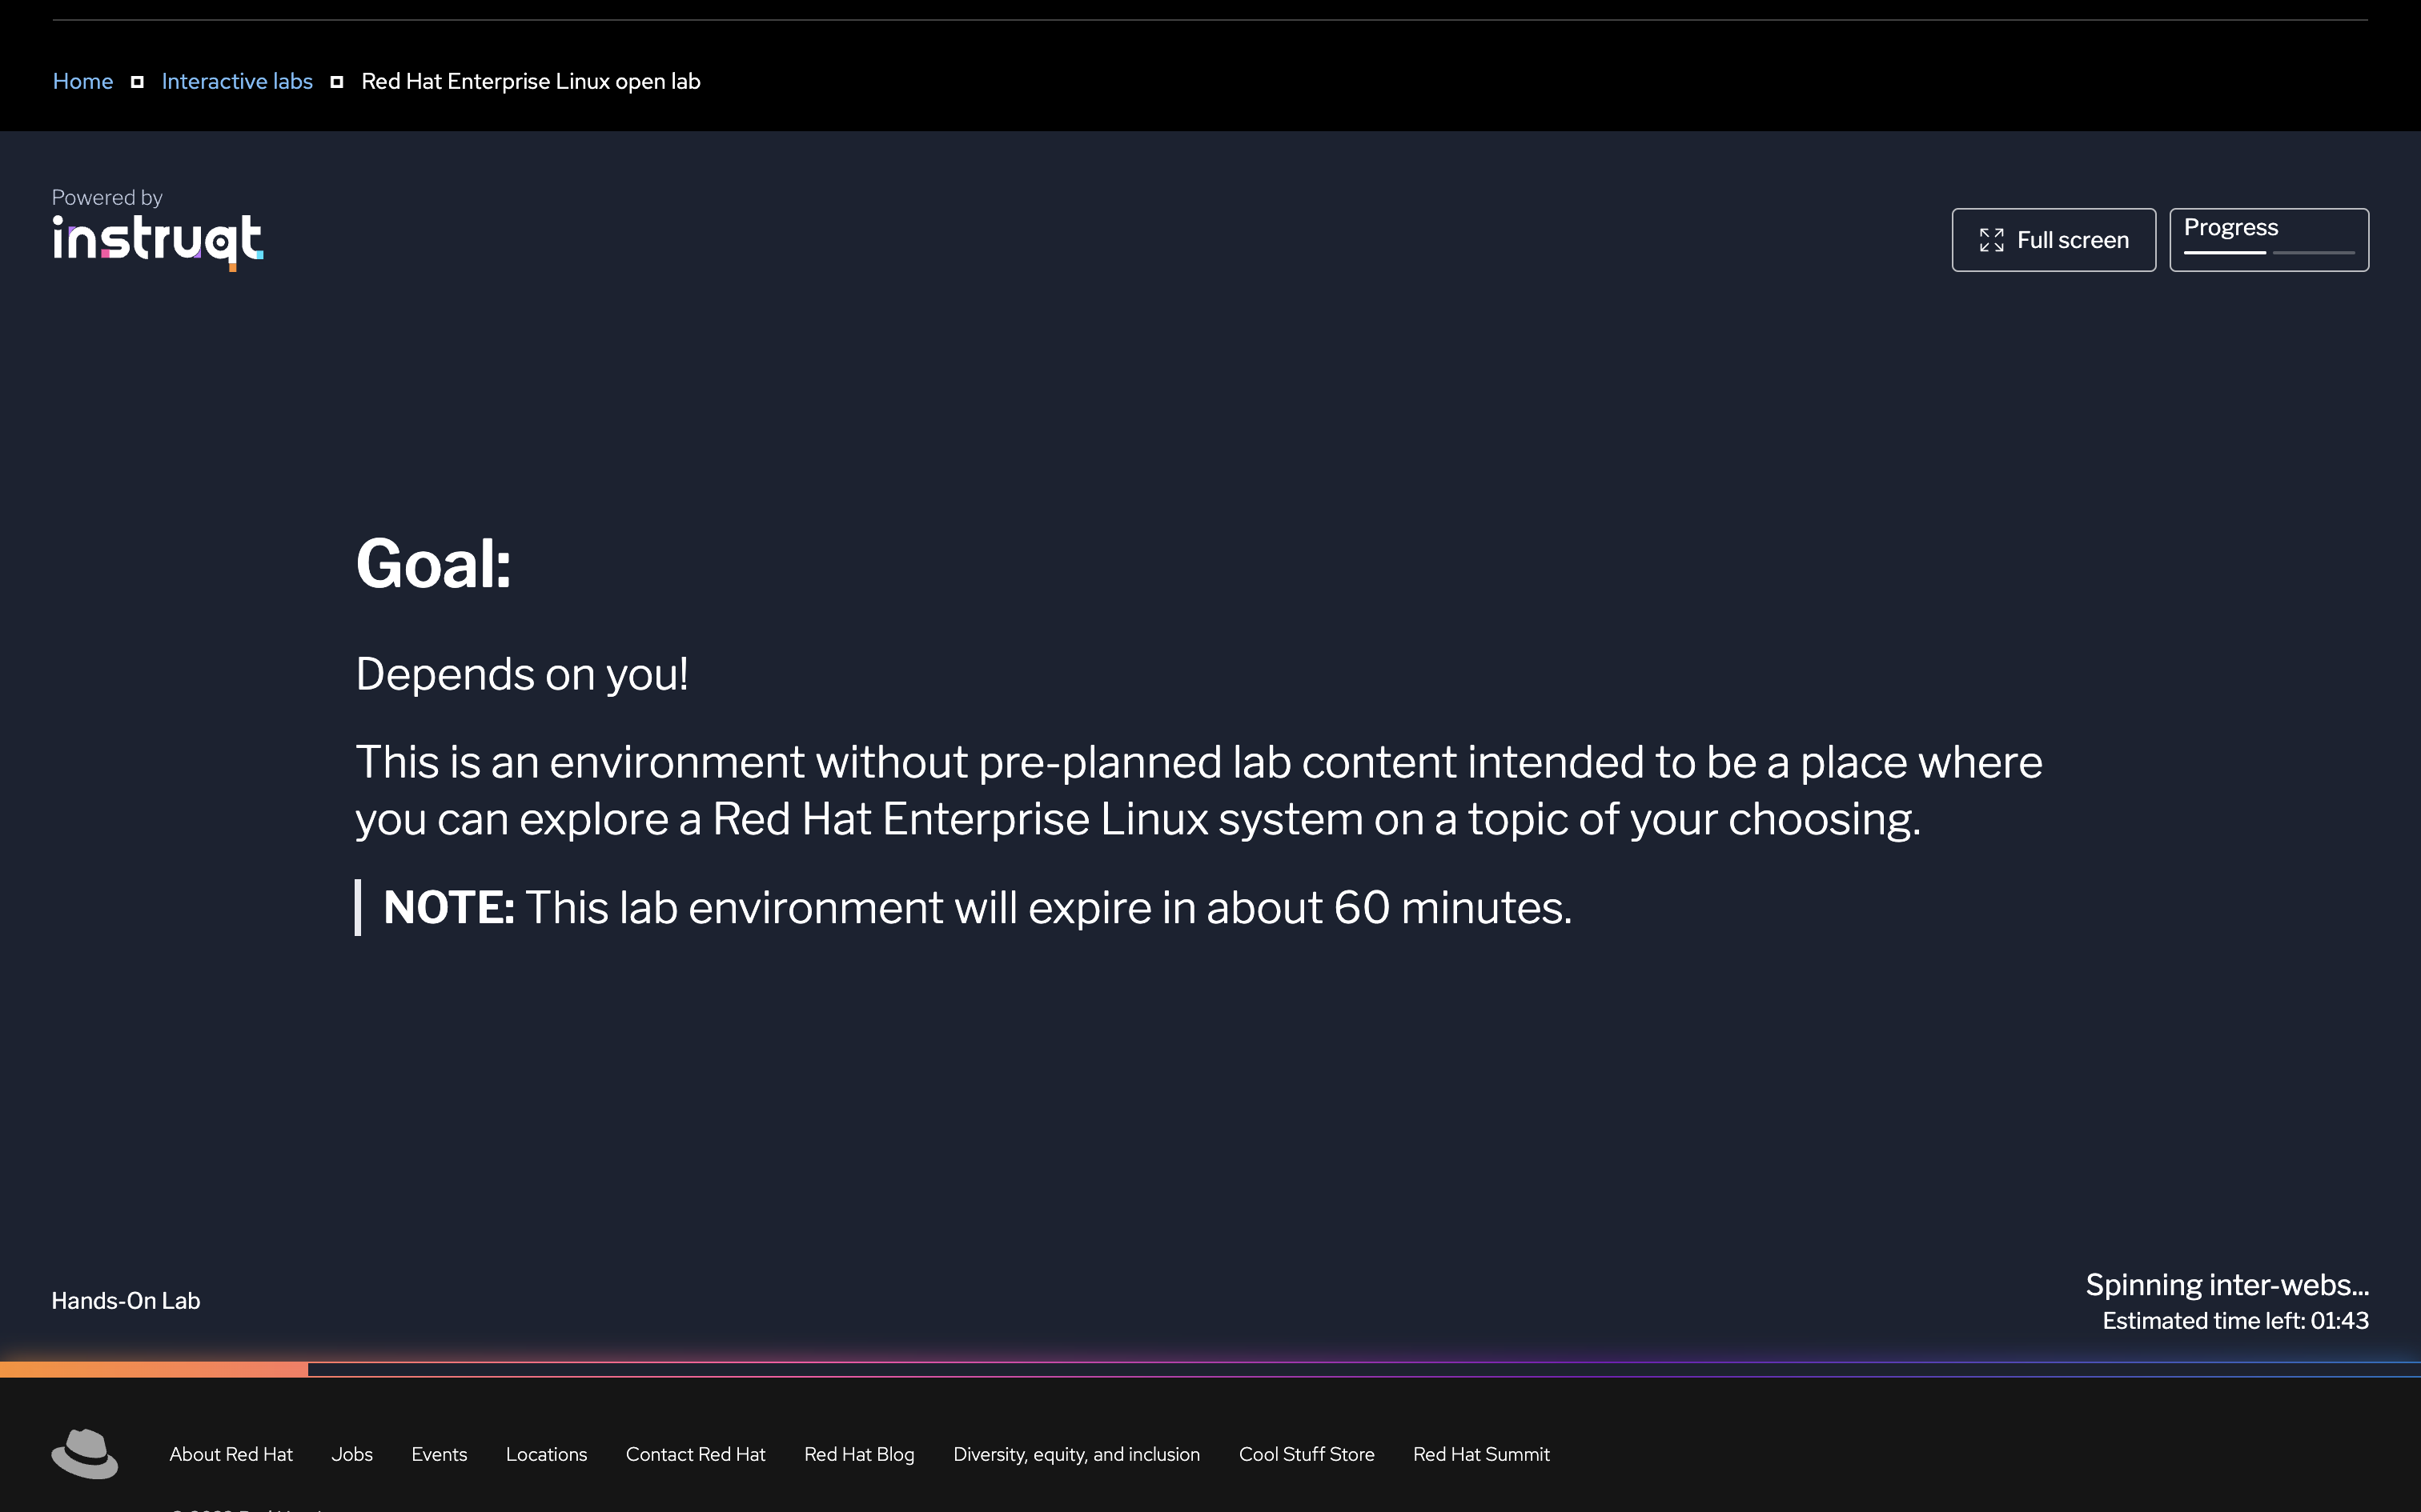Open the Cool Stuff Store link
Viewport: 2421px width, 1512px height.
coord(1307,1454)
